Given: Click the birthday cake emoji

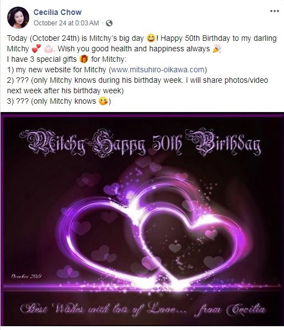Looking at the screenshot, I should click(49, 49).
